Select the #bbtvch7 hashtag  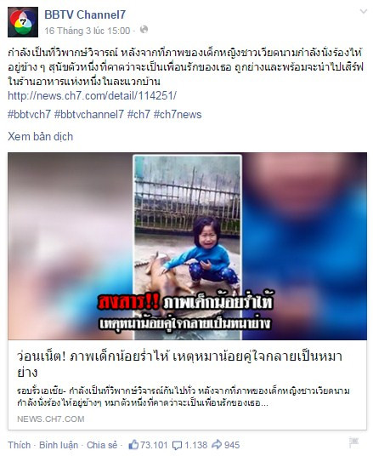(30, 114)
